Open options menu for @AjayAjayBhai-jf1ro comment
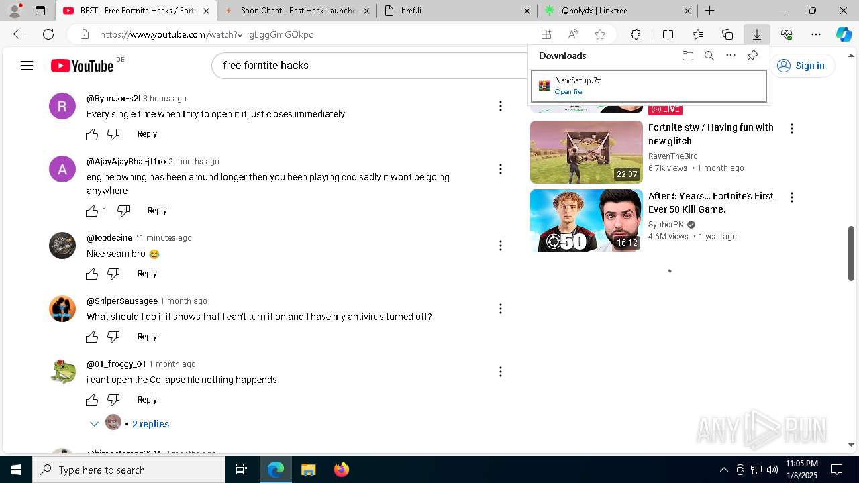The width and height of the screenshot is (859, 483). (500, 169)
